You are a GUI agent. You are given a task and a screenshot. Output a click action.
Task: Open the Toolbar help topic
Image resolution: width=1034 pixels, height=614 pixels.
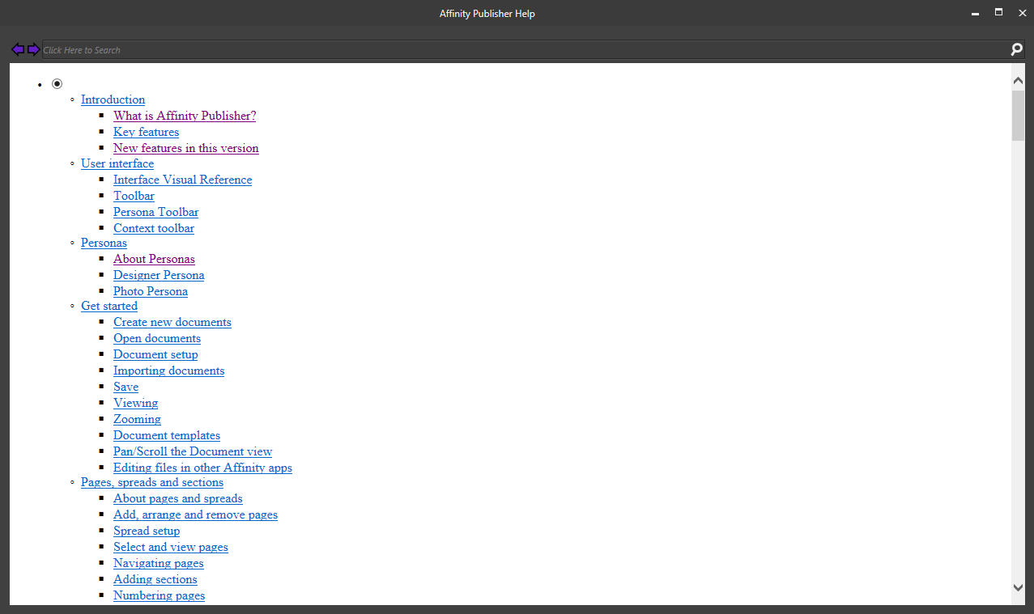(134, 196)
